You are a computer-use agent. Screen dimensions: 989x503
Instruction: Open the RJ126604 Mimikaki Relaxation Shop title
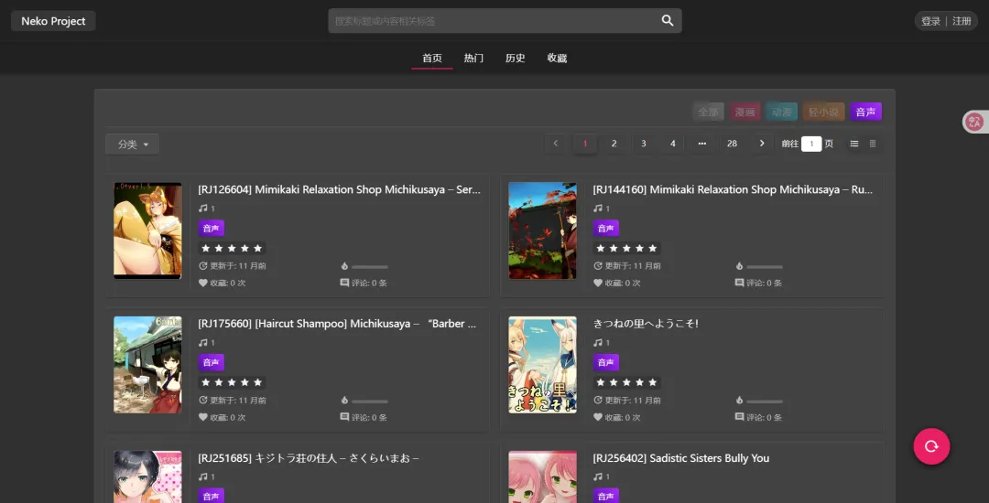[x=340, y=189]
